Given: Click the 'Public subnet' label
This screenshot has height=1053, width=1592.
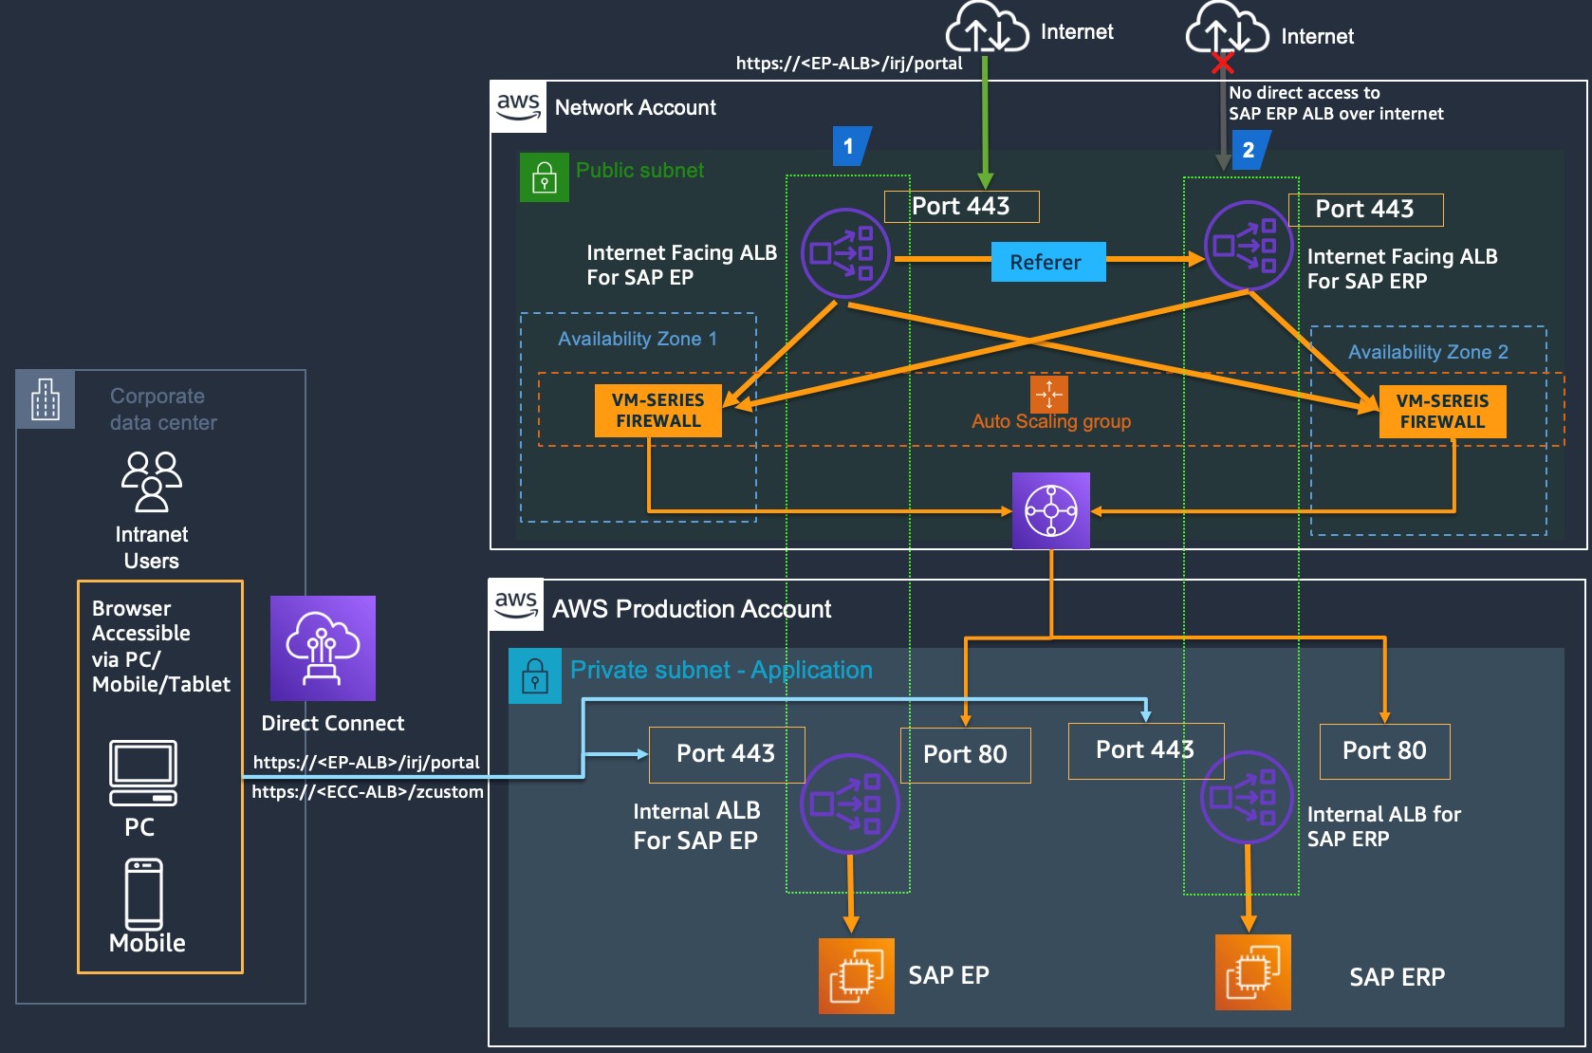Looking at the screenshot, I should [640, 171].
